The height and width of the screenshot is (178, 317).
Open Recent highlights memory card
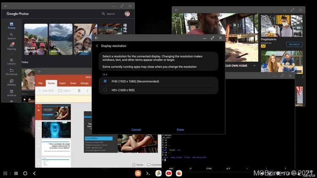point(36,39)
